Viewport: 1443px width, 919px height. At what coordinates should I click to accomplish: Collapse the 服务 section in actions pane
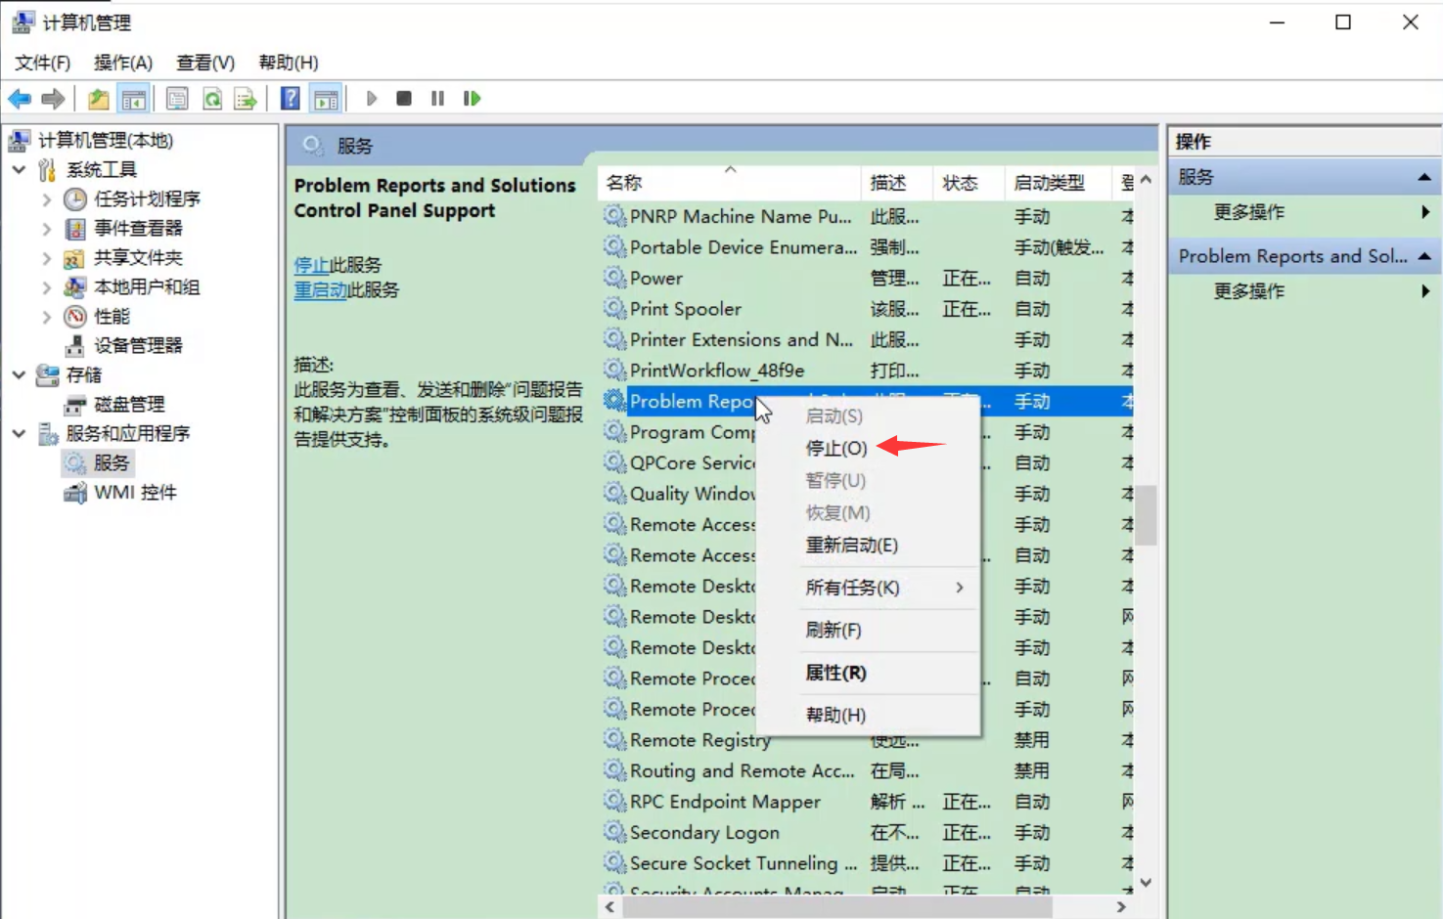point(1423,177)
